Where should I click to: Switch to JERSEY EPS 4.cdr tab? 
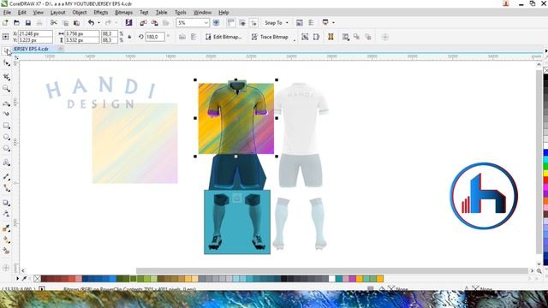(x=31, y=49)
